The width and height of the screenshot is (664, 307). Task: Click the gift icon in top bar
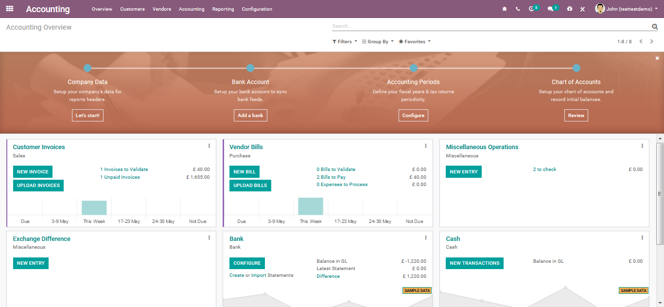pyautogui.click(x=570, y=9)
